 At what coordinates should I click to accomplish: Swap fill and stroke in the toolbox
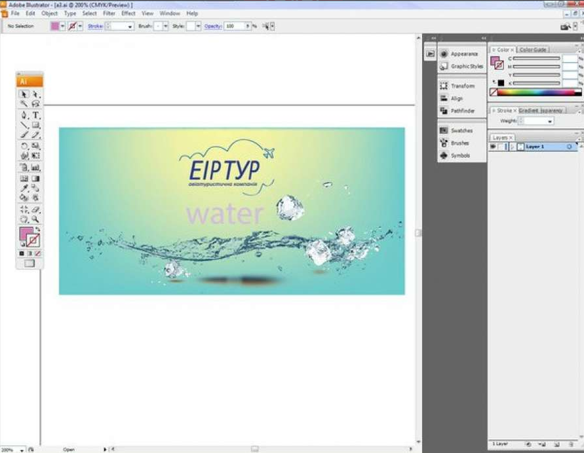click(37, 229)
